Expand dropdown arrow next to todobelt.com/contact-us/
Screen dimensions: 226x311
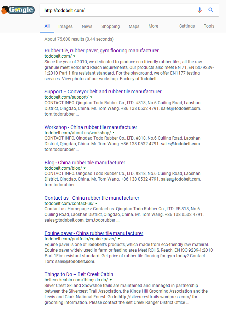point(96,204)
